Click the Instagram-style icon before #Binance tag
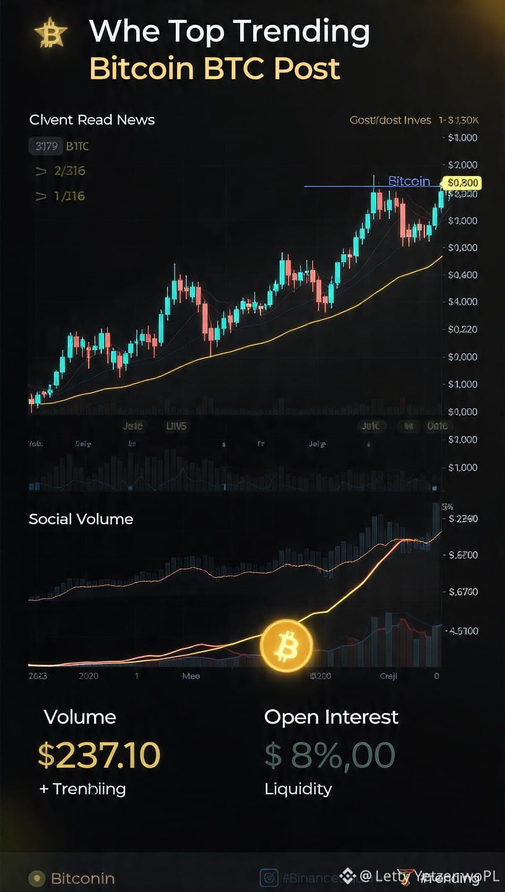The height and width of the screenshot is (892, 505). (269, 877)
